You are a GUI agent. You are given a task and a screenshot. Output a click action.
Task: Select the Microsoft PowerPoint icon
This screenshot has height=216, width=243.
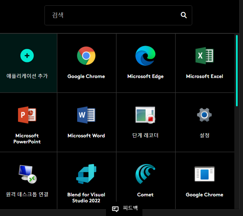coord(27,115)
